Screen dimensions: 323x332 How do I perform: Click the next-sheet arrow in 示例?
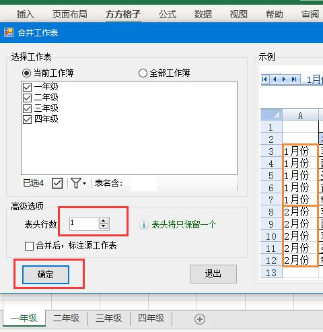coord(284,79)
